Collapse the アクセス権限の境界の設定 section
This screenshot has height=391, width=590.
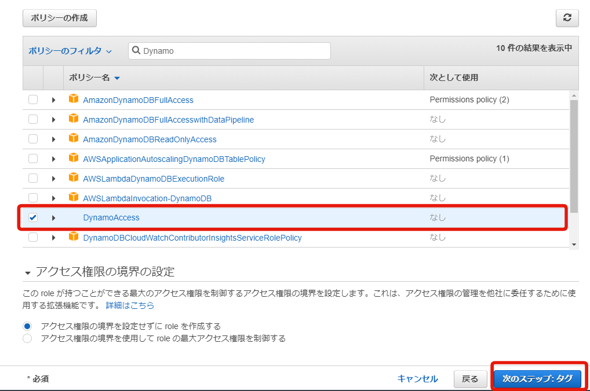coord(27,272)
